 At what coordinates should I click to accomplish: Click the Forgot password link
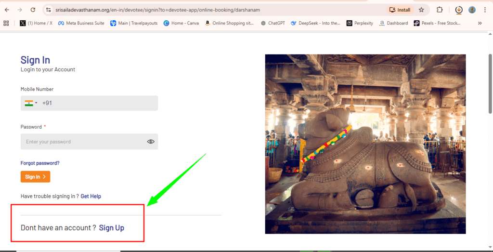(40, 163)
